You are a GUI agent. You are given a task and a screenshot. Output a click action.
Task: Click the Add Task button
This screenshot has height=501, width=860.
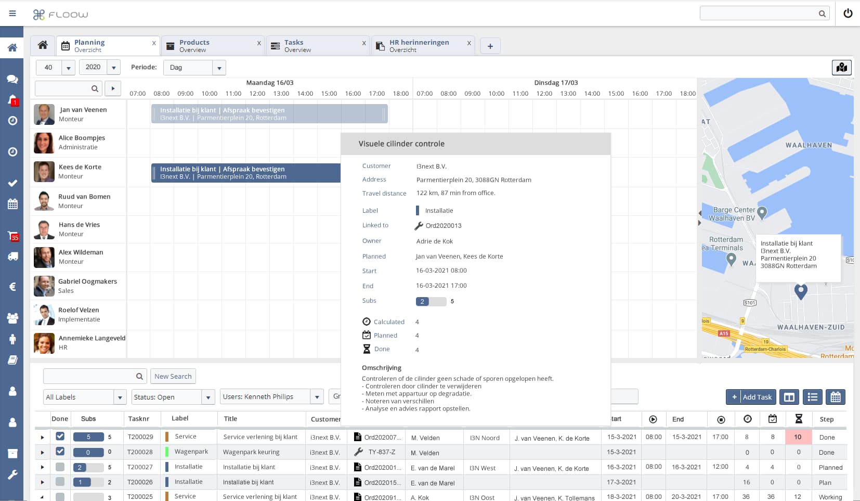pyautogui.click(x=750, y=397)
